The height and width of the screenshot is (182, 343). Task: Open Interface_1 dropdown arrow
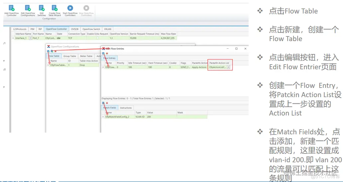pyautogui.click(x=30, y=38)
